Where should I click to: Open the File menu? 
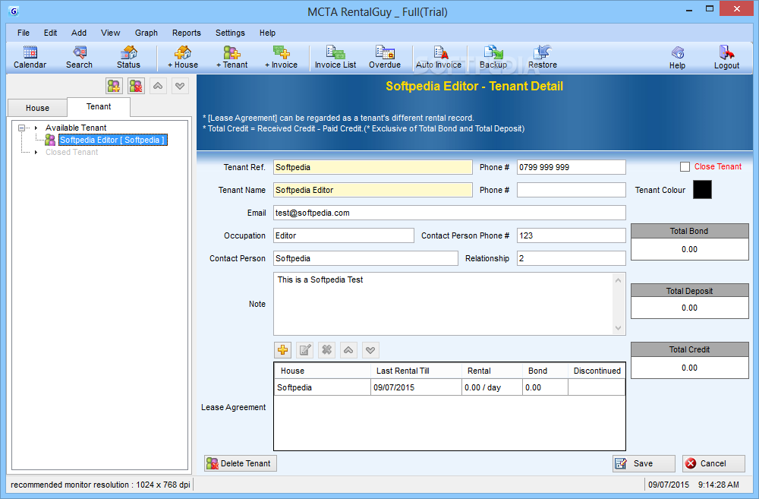[24, 33]
